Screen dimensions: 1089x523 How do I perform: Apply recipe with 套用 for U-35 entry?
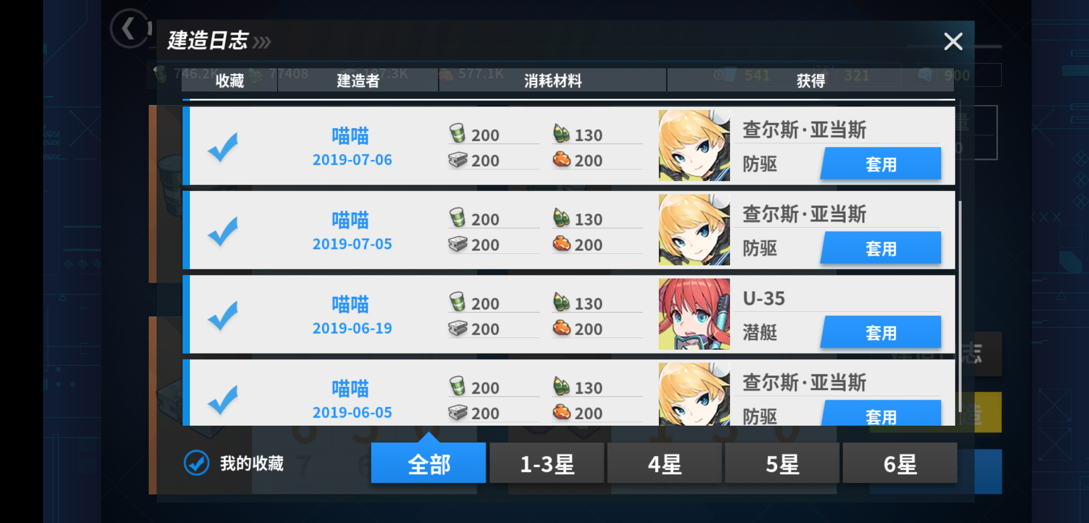(x=881, y=332)
